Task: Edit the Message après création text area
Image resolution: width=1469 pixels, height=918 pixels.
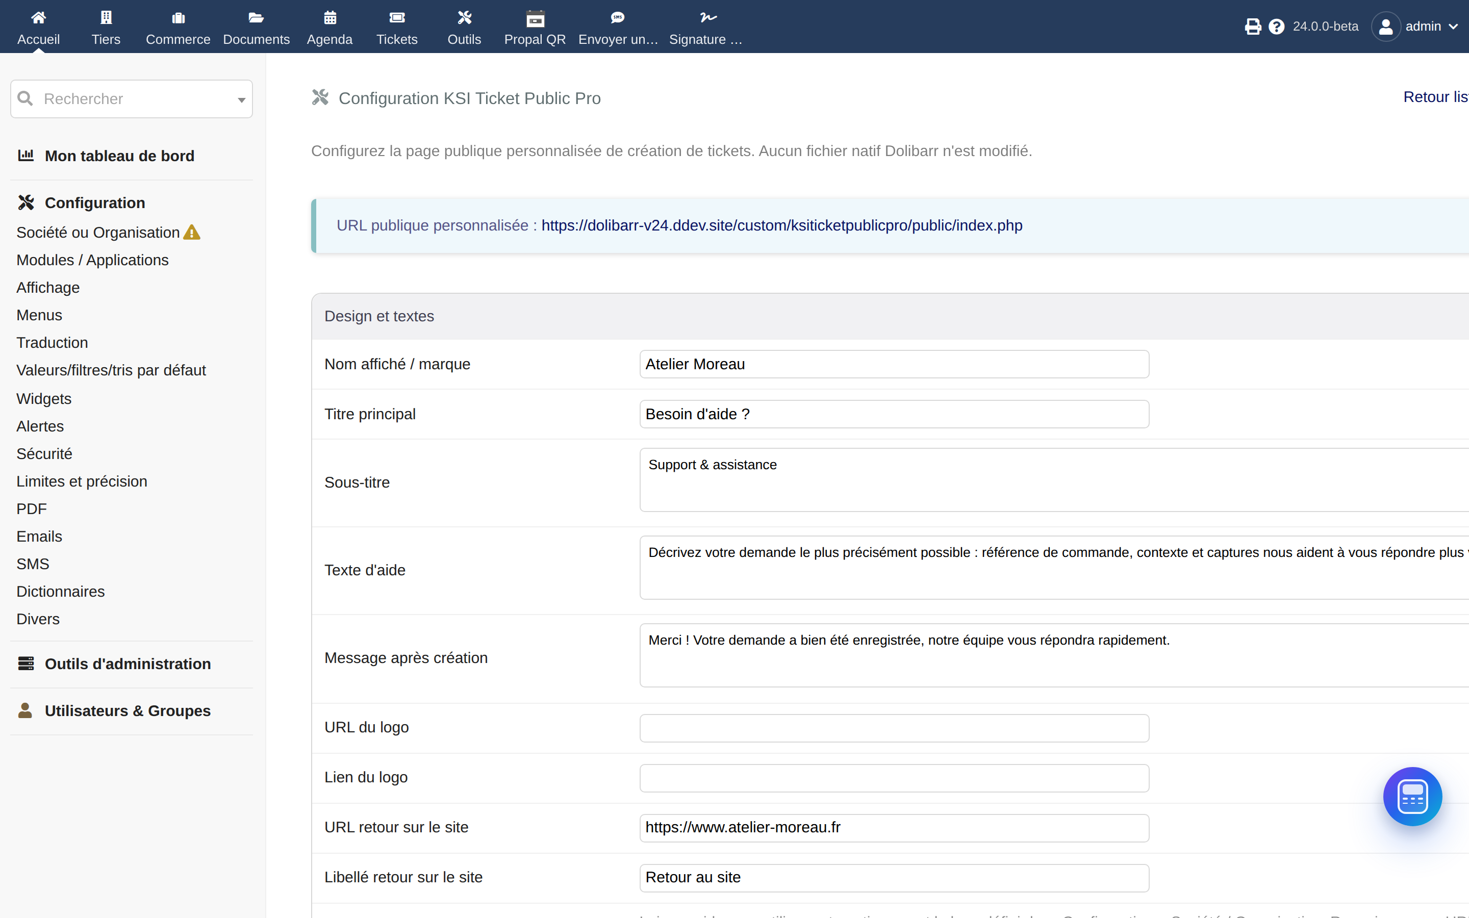Action: (1054, 656)
